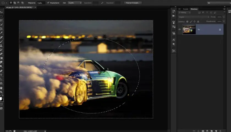Screen dimensions: 231x132
Task: Select the History Brush tool
Action: pyautogui.click(x=1, y=50)
